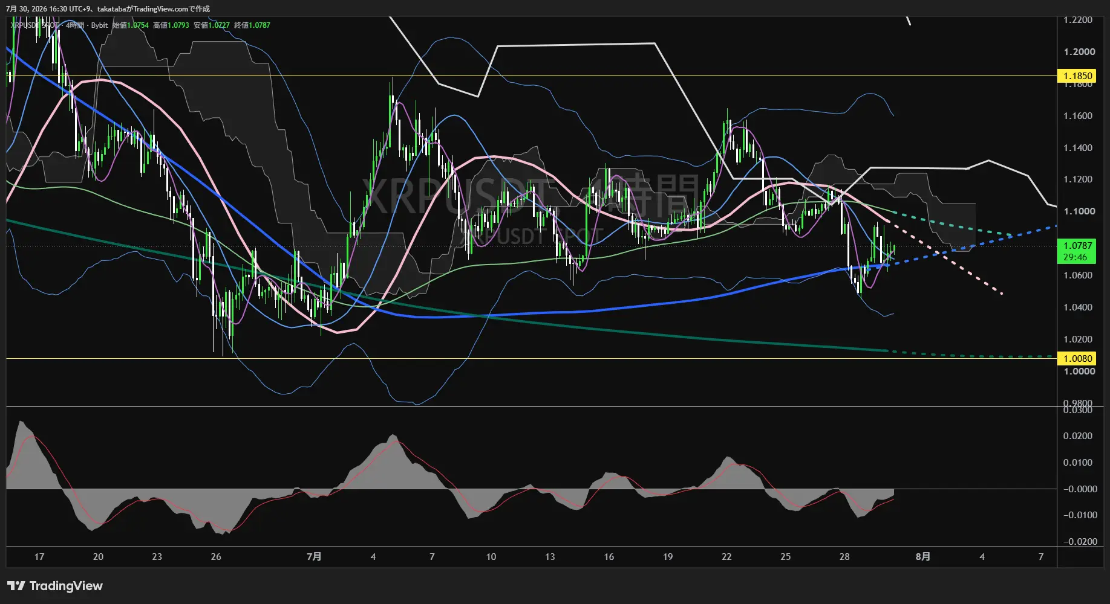Click the TradingView wordmark text
Viewport: 1110px width, 604px height.
click(x=66, y=586)
